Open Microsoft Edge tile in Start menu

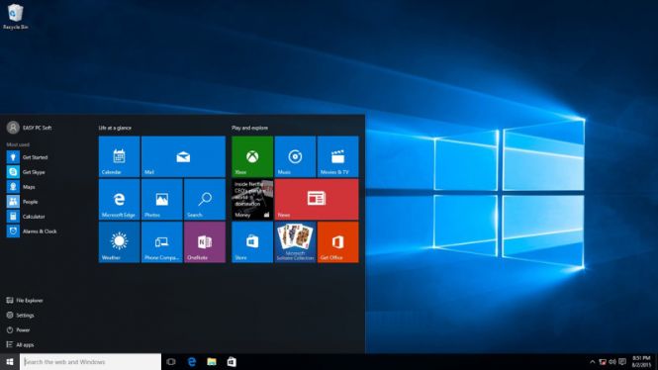tap(119, 199)
